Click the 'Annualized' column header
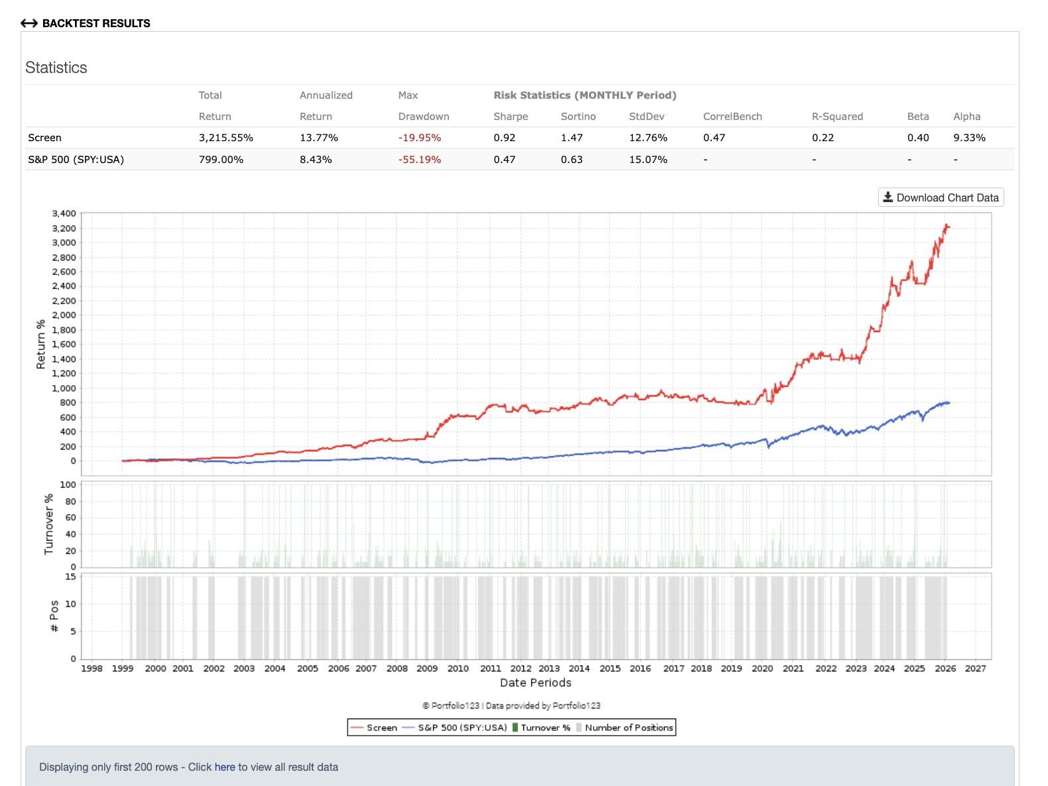The width and height of the screenshot is (1048, 786). pos(326,95)
